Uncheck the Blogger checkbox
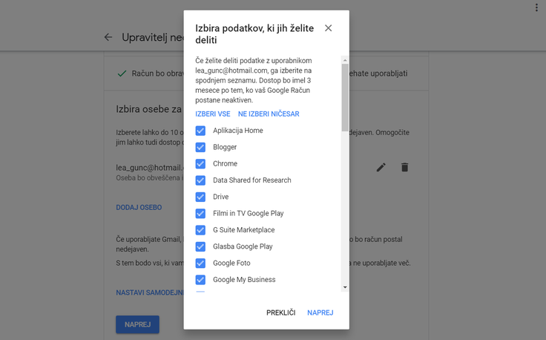The image size is (546, 340). [200, 147]
